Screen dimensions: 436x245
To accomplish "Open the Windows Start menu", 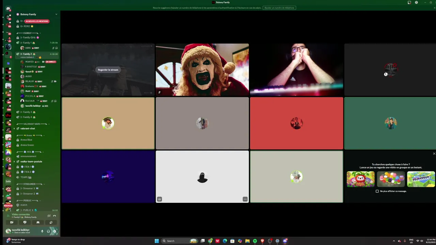I will tap(157, 241).
